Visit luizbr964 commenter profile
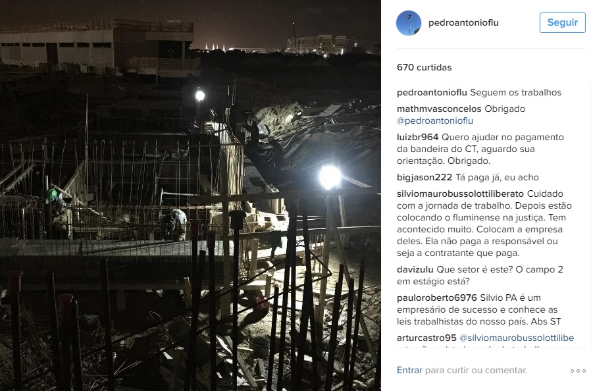This screenshot has height=391, width=591. [x=417, y=138]
